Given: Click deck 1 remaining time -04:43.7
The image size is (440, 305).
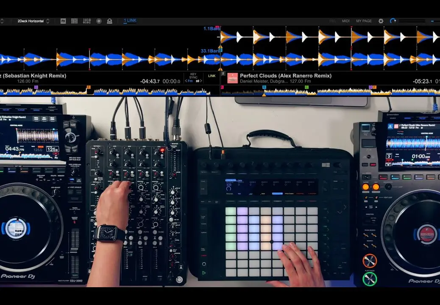Looking at the screenshot, I should (x=150, y=81).
